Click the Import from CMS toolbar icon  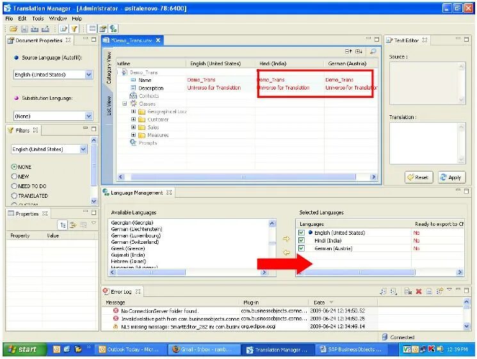click(x=35, y=29)
